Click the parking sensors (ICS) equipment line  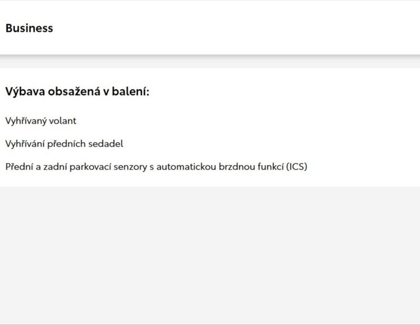pyautogui.click(x=156, y=167)
